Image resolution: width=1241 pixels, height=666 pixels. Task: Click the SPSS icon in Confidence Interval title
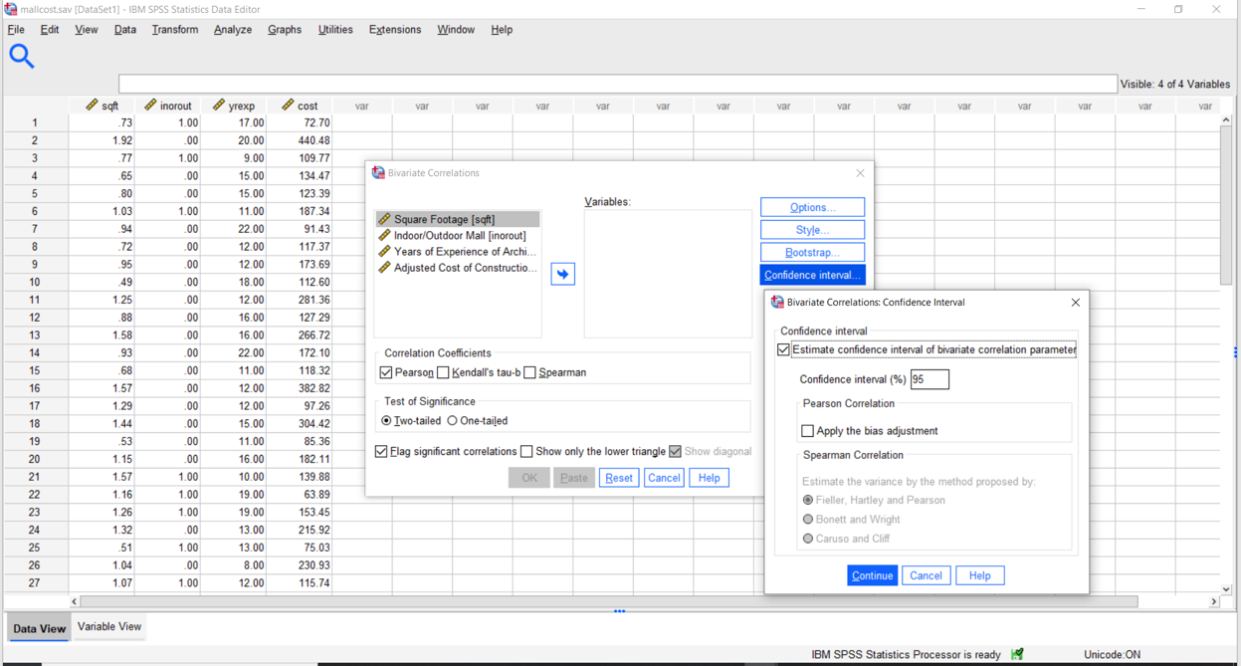pos(777,302)
